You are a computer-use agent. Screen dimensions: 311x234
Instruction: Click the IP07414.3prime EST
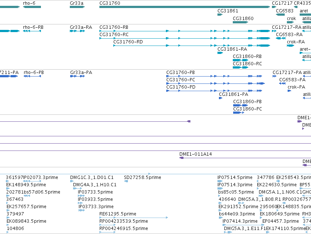tap(243, 225)
